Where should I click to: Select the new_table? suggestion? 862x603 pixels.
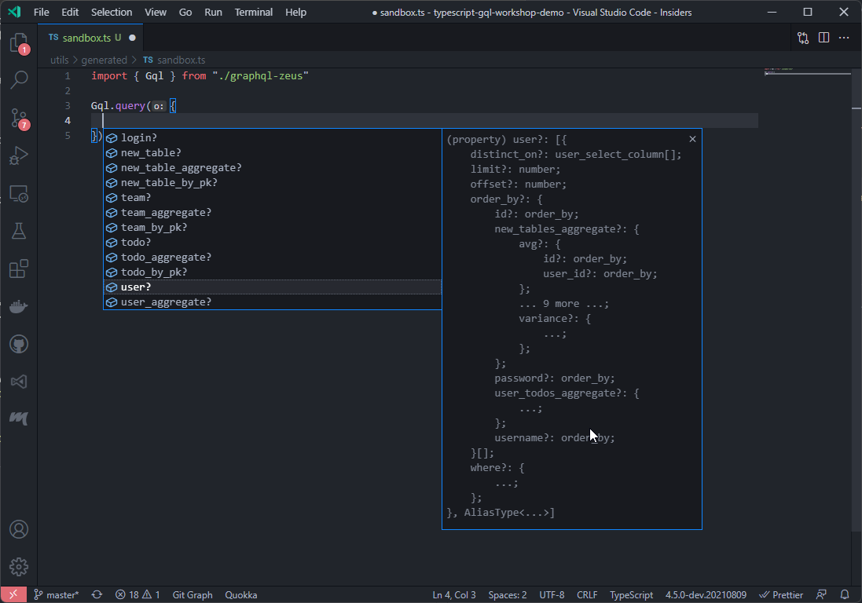point(272,152)
